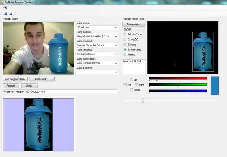The width and height of the screenshot is (227, 157).
Task: Click the filtered vision output image
Action: (x=183, y=47)
